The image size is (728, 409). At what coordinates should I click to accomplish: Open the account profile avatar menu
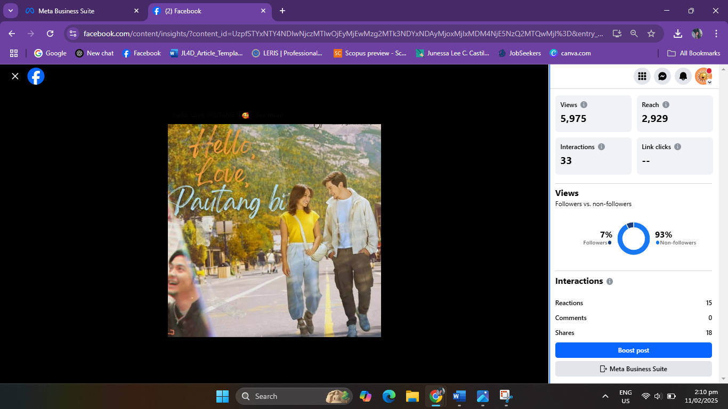click(703, 76)
